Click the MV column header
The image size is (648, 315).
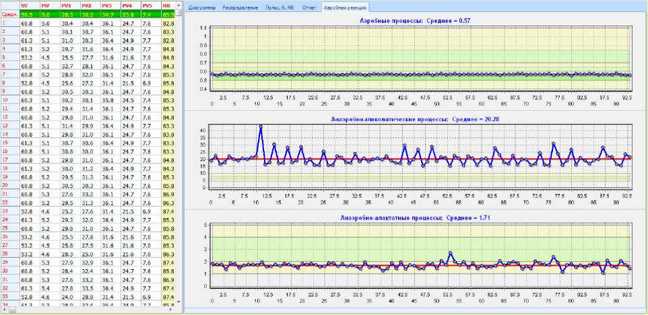click(44, 5)
